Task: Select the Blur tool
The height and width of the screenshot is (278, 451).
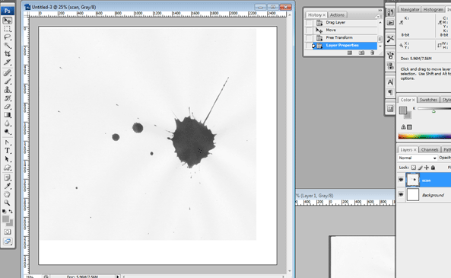Action: coord(7,123)
